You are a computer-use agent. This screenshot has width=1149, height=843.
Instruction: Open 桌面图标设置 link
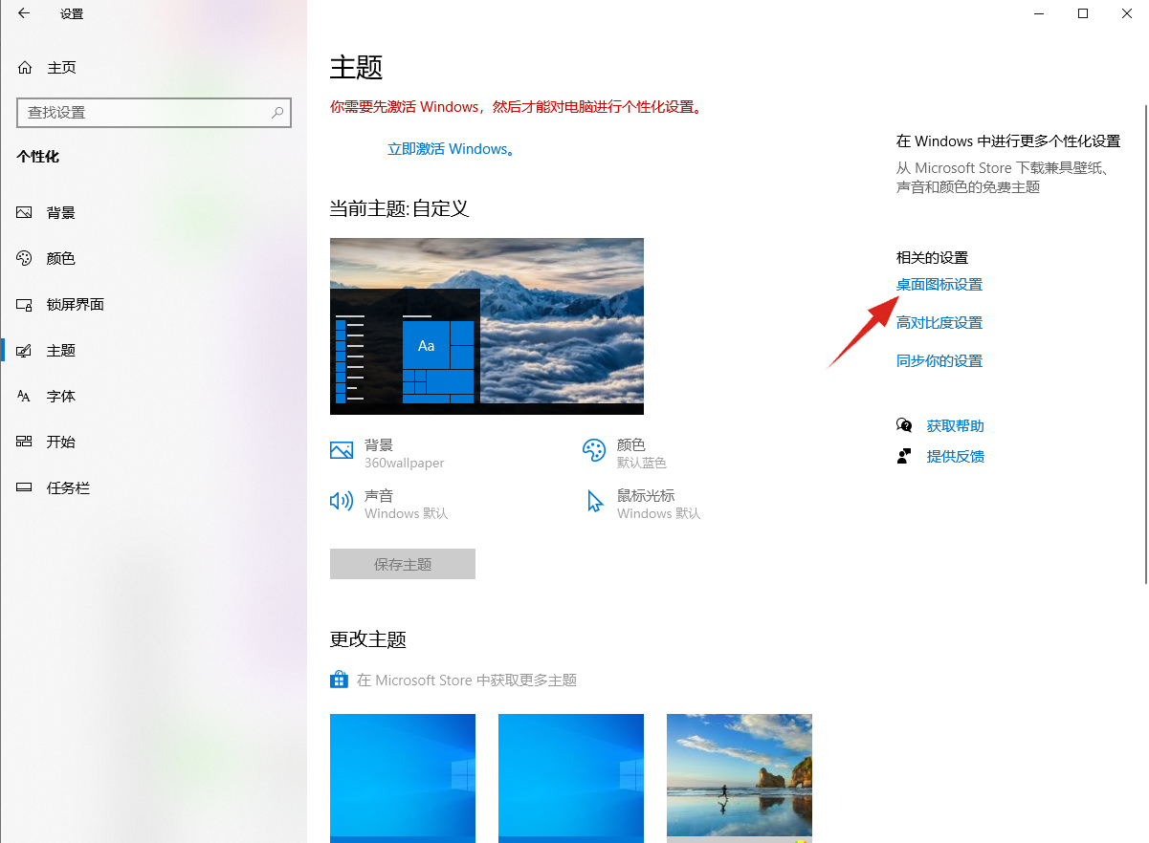click(939, 284)
